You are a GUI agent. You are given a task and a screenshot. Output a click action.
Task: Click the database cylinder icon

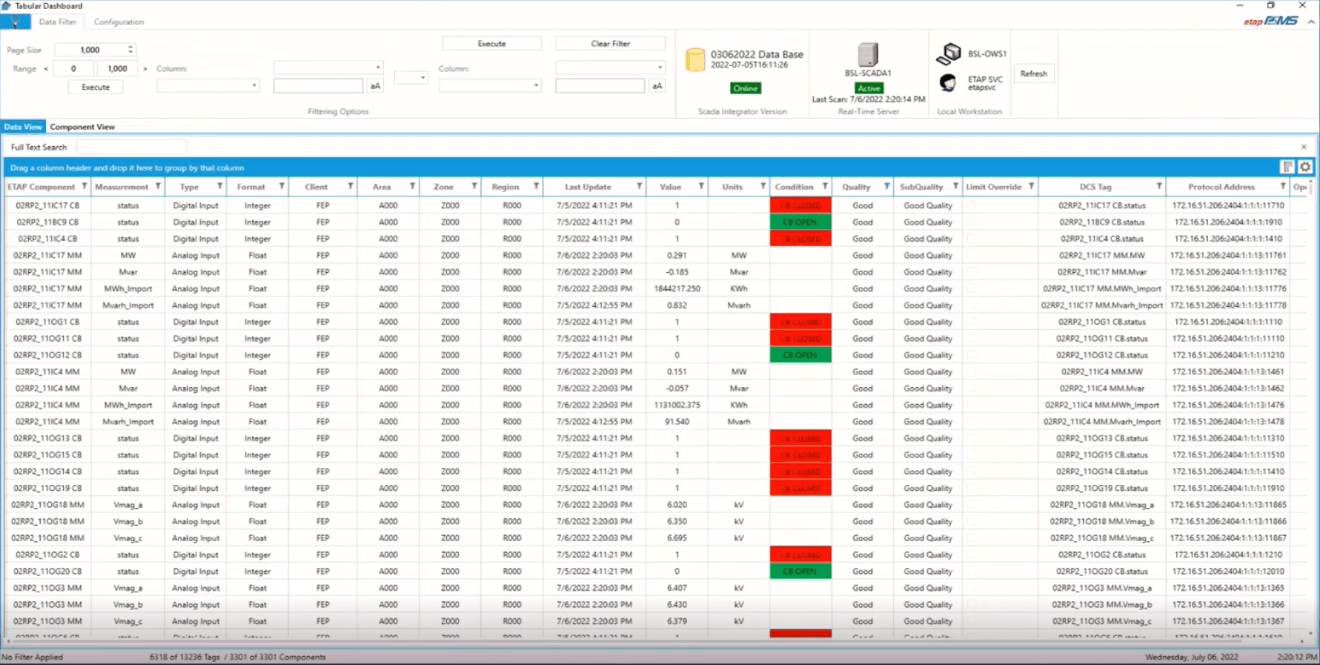tap(694, 60)
